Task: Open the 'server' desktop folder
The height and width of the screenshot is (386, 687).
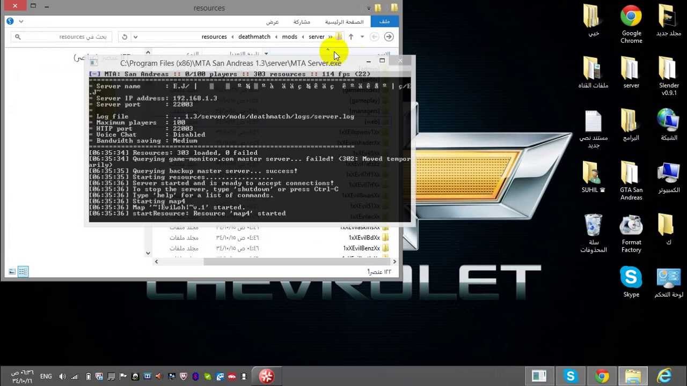Action: point(631,72)
